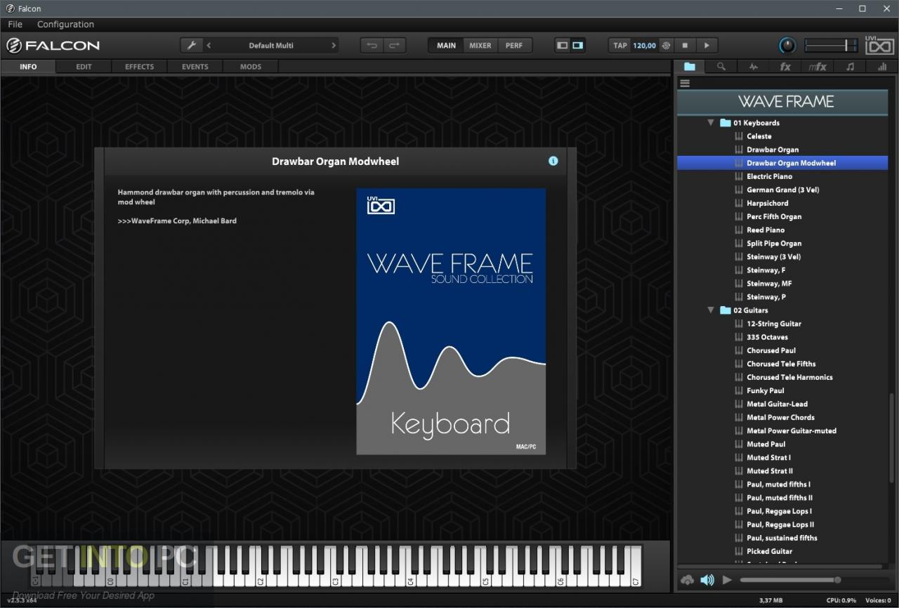
Task: Toggle the right browser panel icon
Action: click(x=577, y=46)
